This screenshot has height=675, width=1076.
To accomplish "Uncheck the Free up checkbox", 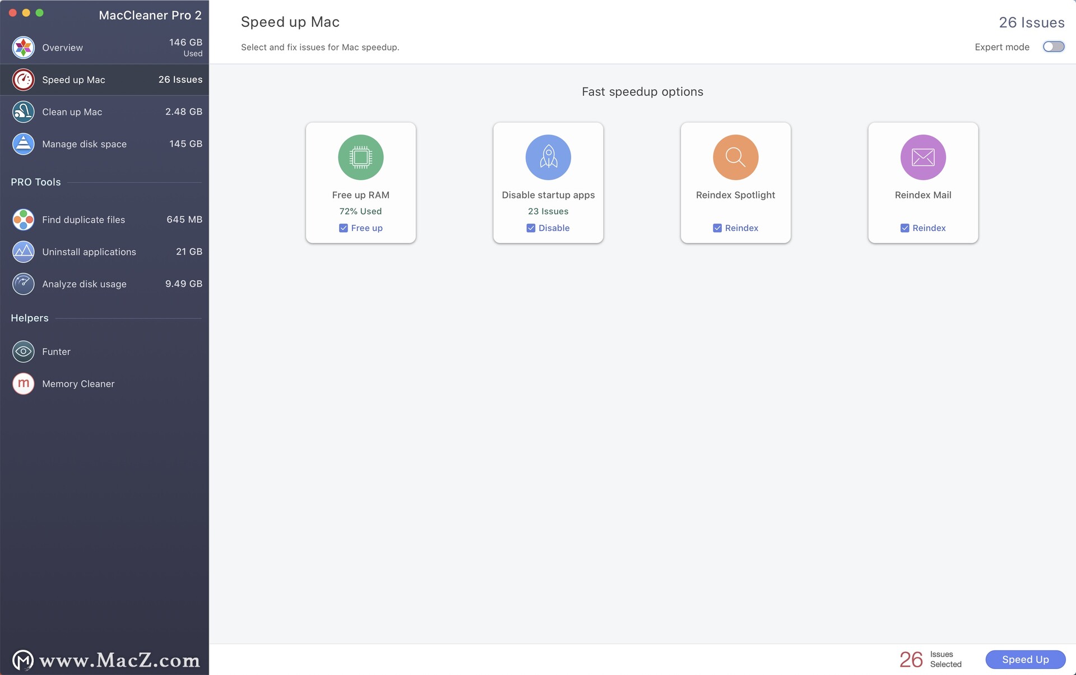I will coord(343,228).
